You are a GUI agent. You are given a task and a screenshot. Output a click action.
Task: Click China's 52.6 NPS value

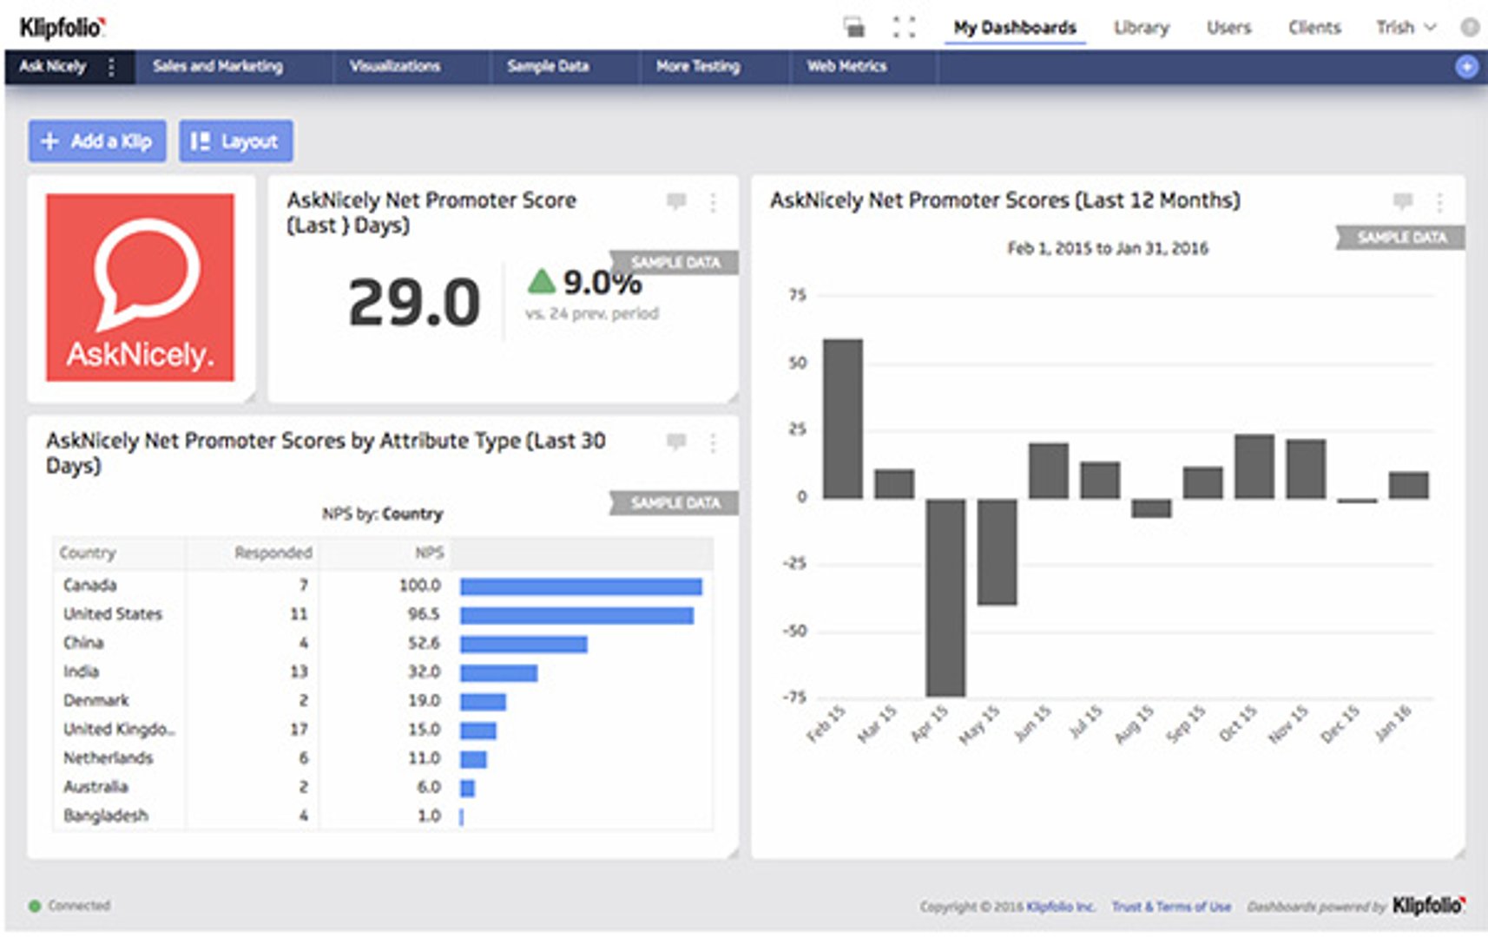point(424,643)
